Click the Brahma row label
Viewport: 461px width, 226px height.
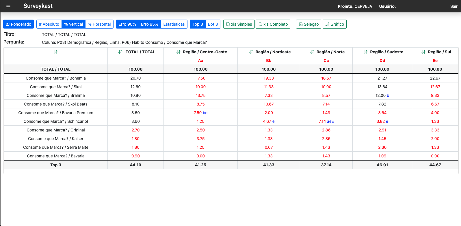[x=56, y=95]
